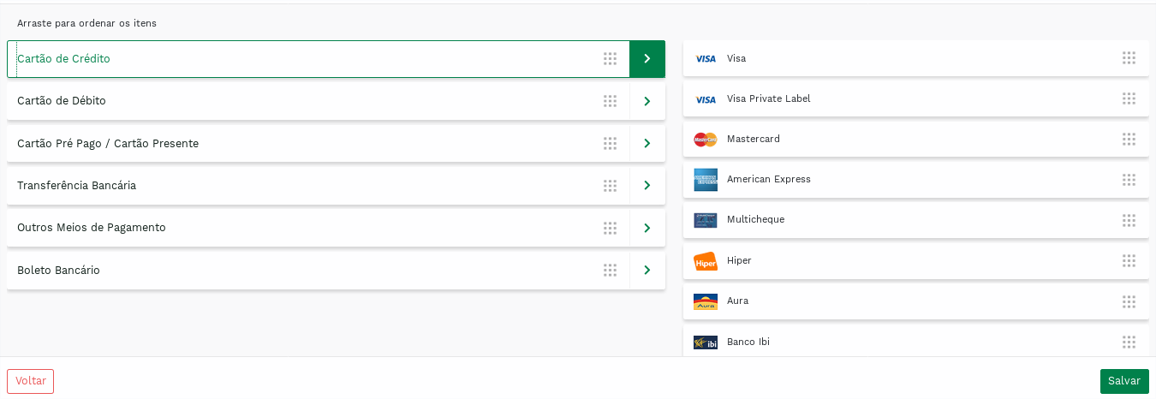The width and height of the screenshot is (1156, 399).
Task: Click the American Express card logo
Action: (706, 180)
